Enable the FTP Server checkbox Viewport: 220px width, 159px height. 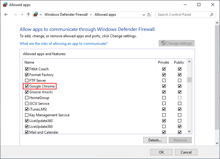coord(27,81)
